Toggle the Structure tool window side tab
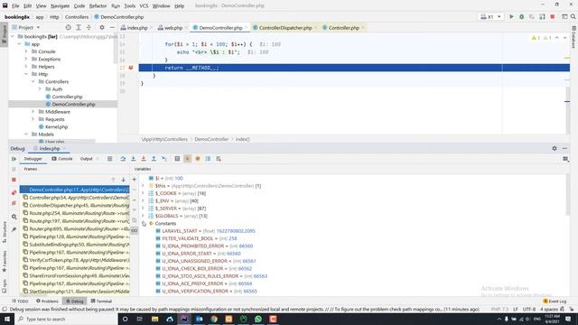 [4, 232]
